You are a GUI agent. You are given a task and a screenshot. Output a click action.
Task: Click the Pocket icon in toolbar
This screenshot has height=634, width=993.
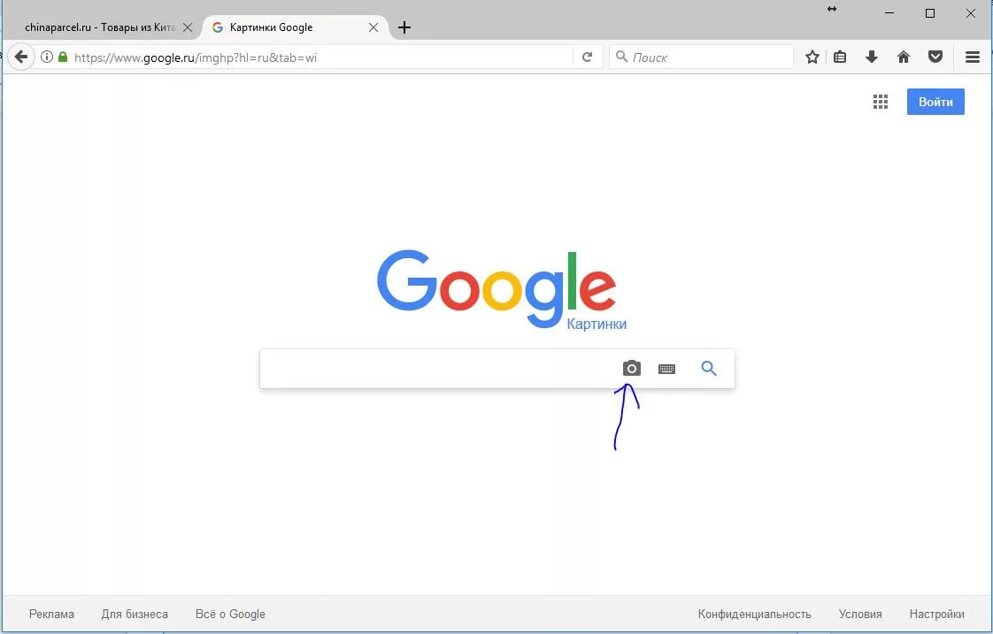[x=935, y=57]
